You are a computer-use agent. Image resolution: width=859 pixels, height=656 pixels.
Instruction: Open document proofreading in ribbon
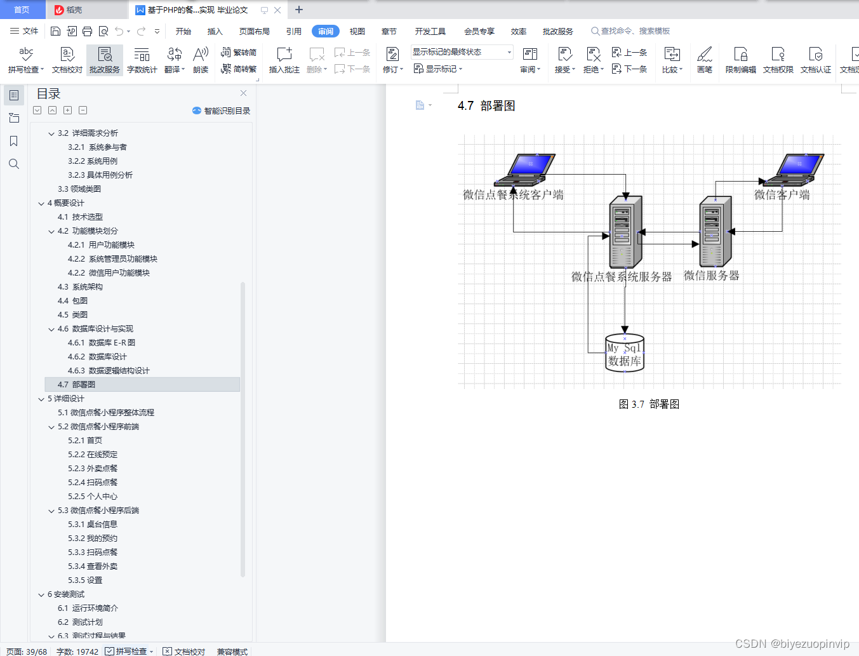click(x=67, y=60)
